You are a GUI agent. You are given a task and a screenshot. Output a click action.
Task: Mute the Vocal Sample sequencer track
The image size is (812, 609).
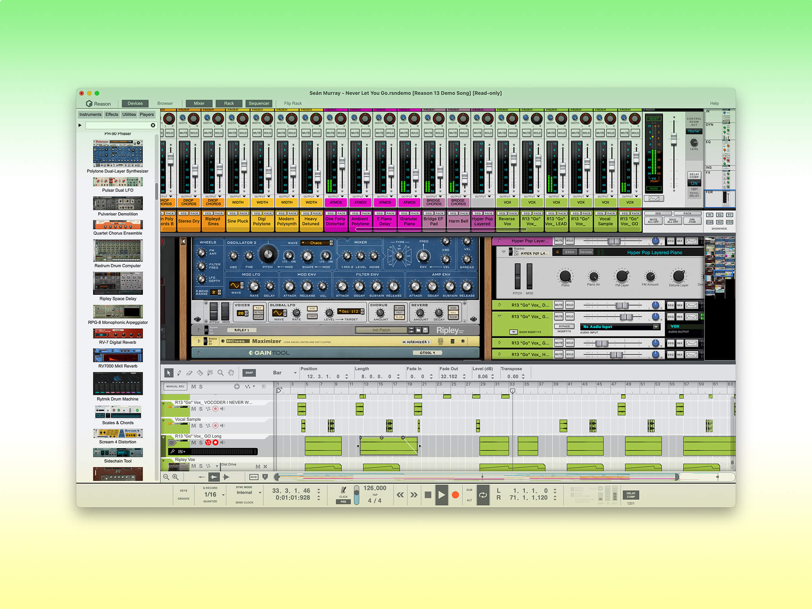pyautogui.click(x=194, y=425)
